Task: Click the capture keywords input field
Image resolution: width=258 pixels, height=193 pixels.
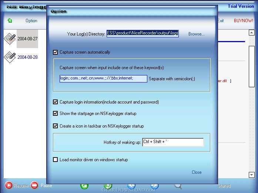Action: pos(103,79)
